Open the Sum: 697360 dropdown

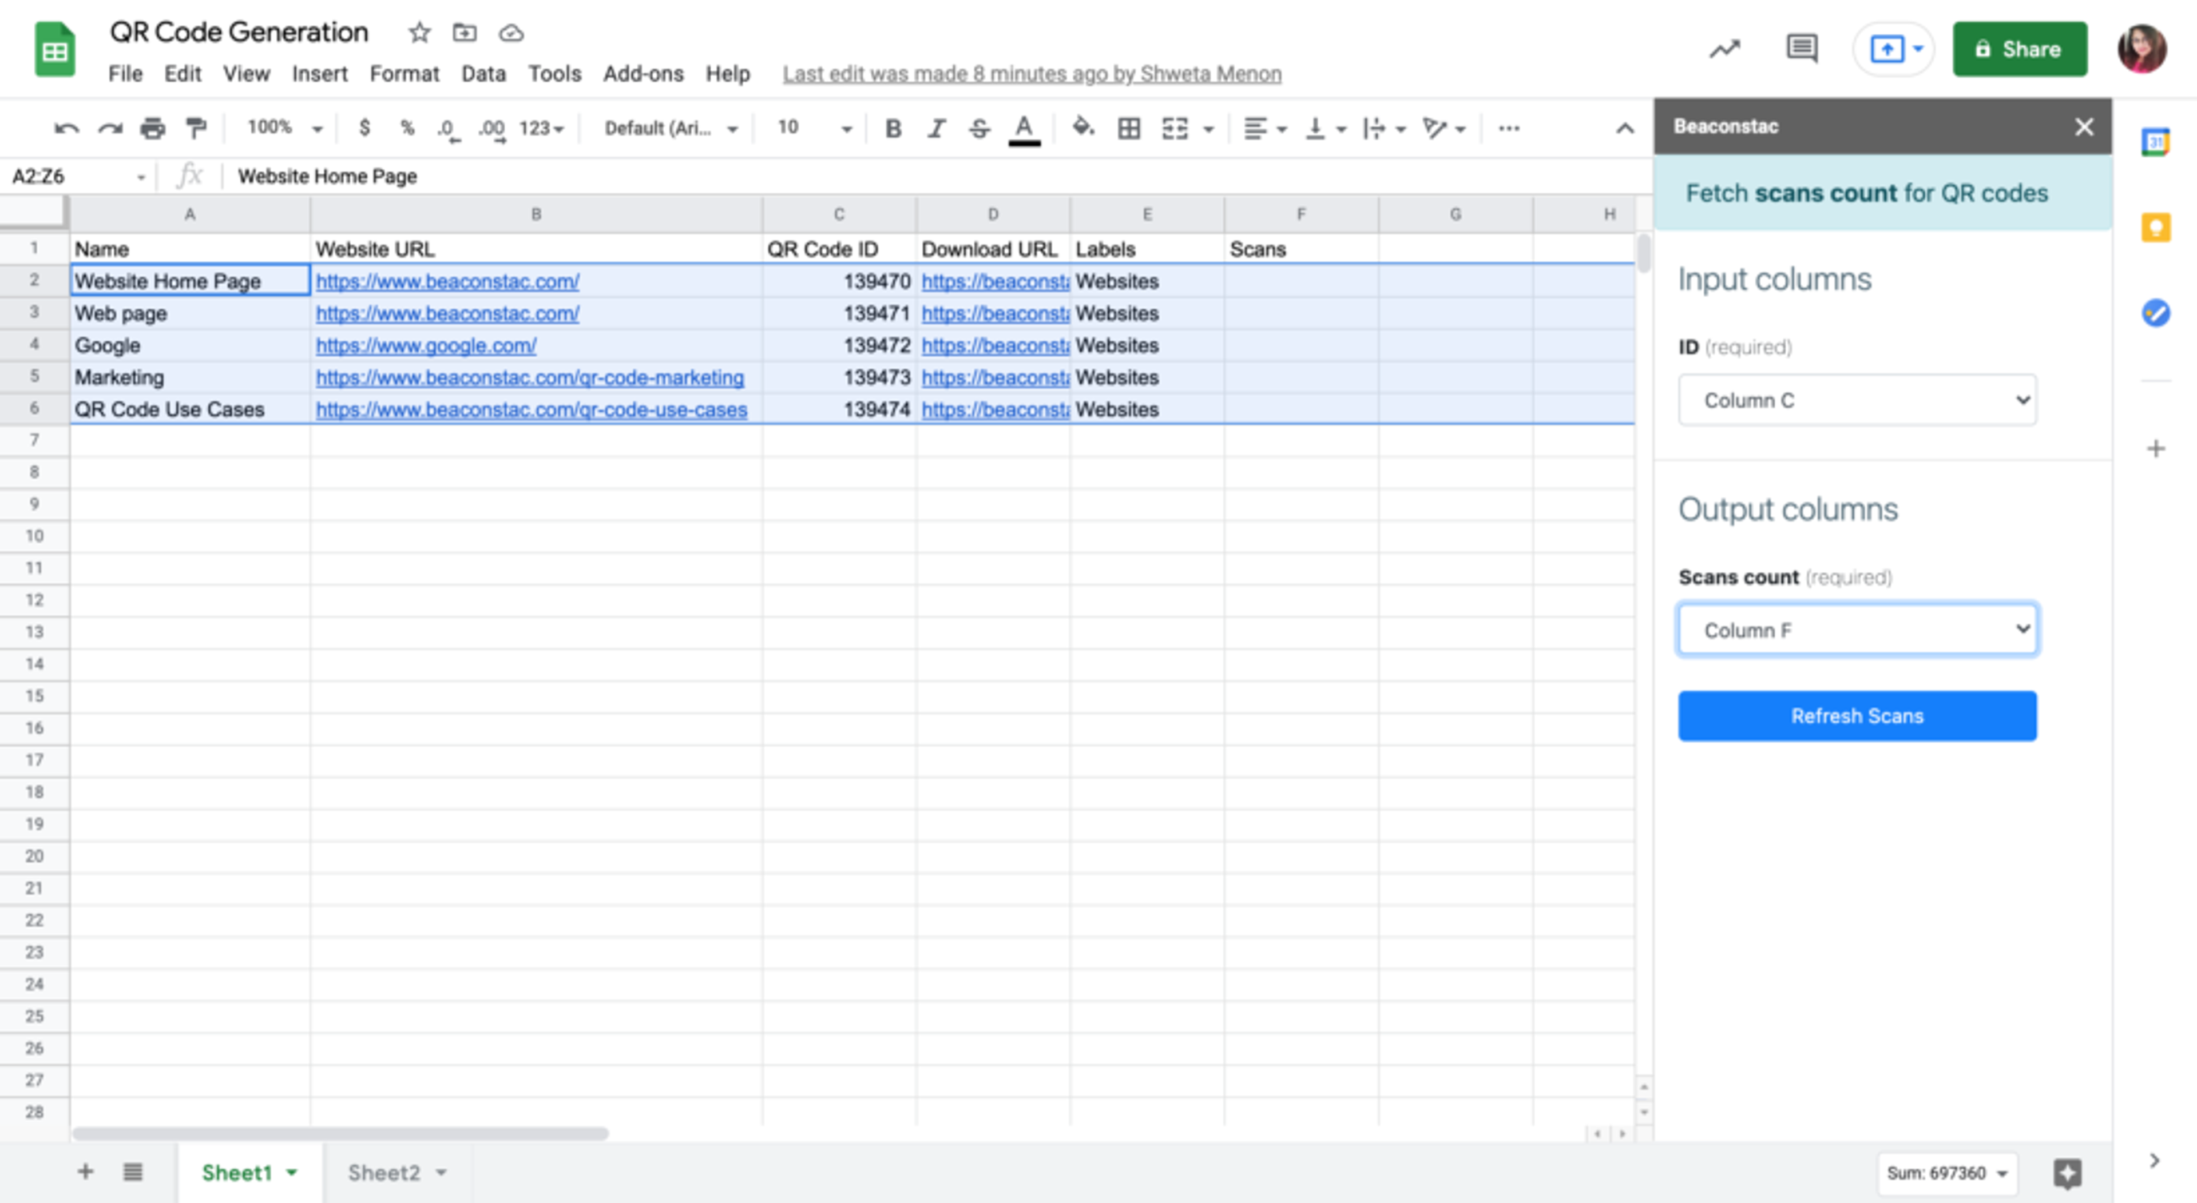pos(1947,1173)
